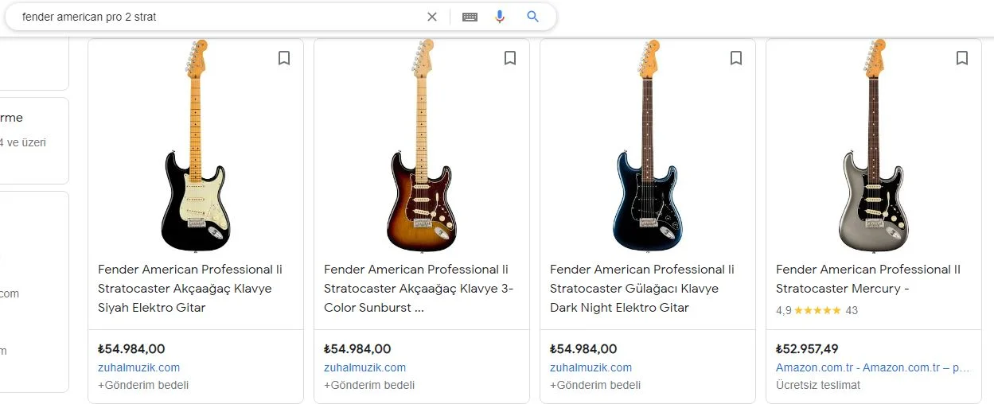Open the Stratocaster Mercury product title
This screenshot has width=994, height=404.
[867, 278]
